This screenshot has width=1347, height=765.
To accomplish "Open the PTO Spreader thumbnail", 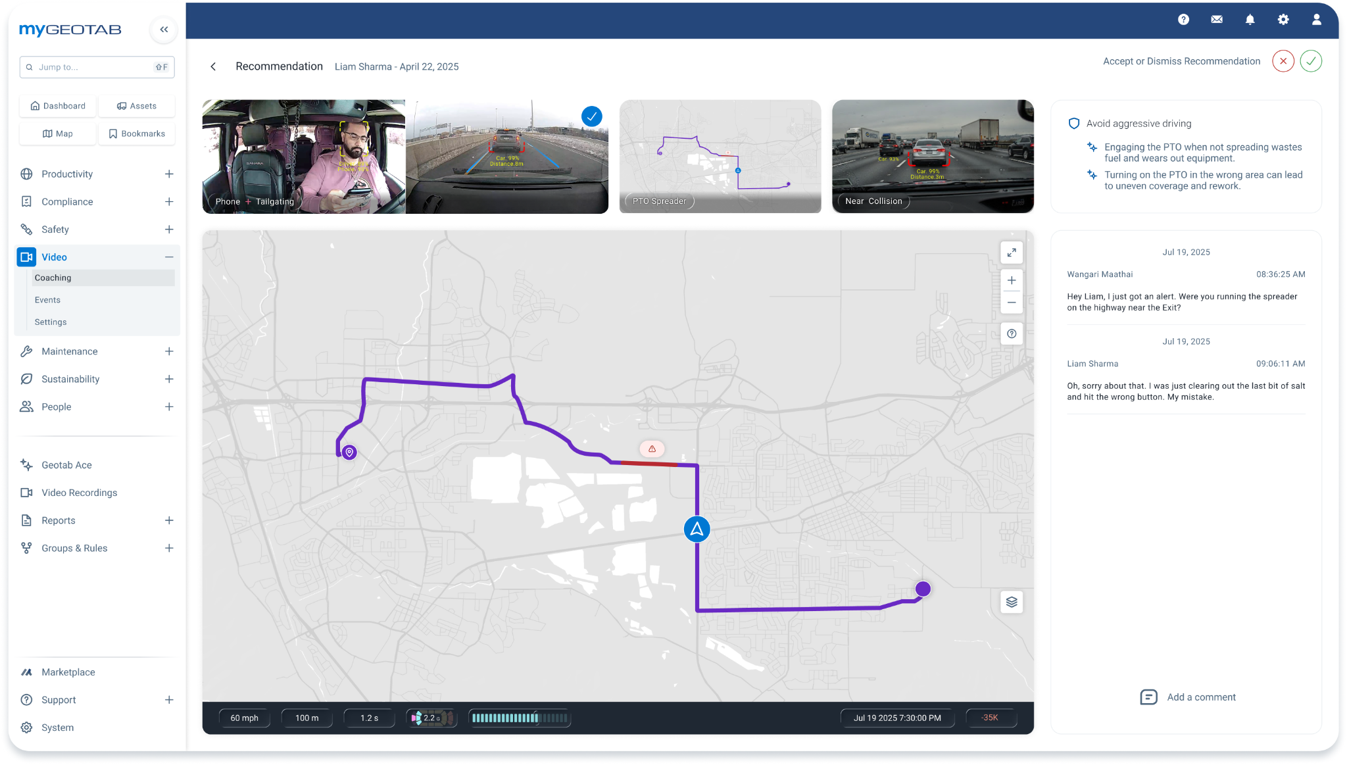I will 720,157.
